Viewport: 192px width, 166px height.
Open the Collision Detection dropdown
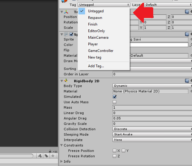click(x=152, y=129)
